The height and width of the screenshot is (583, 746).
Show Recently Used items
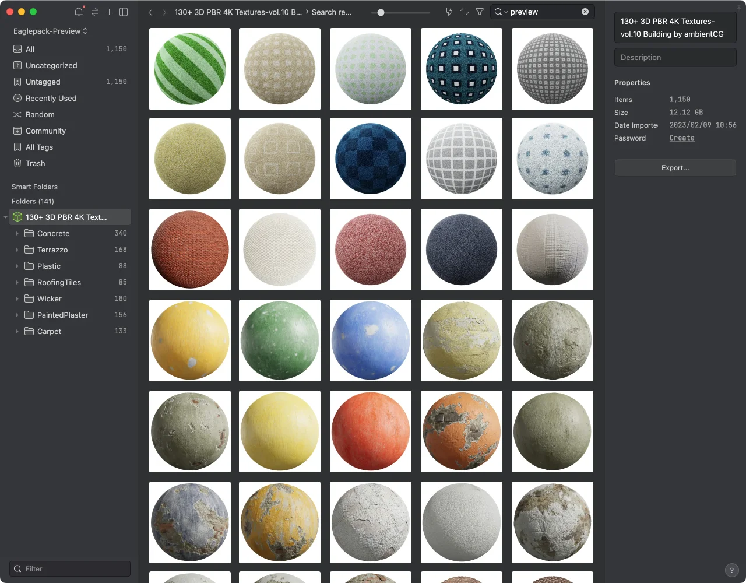[x=70, y=98]
